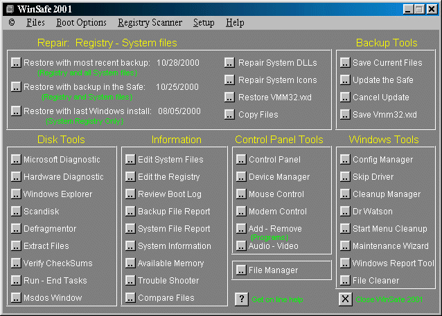The width and height of the screenshot is (442, 316).
Task: Open the Maintenance Wizard
Action: tap(345, 245)
